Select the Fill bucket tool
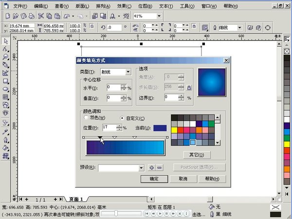The height and width of the screenshot is (219, 292). point(5,148)
